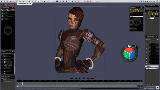Click the first yellow circle filter in Picker

pyautogui.click(x=130, y=11)
